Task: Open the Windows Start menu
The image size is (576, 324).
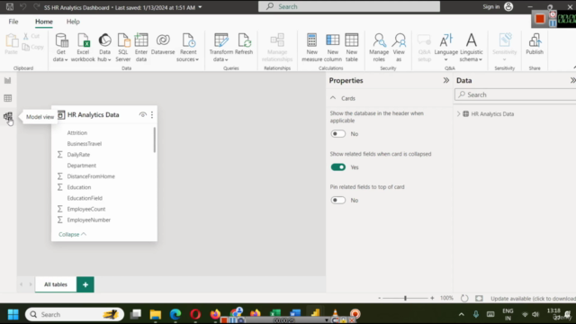Action: click(13, 314)
